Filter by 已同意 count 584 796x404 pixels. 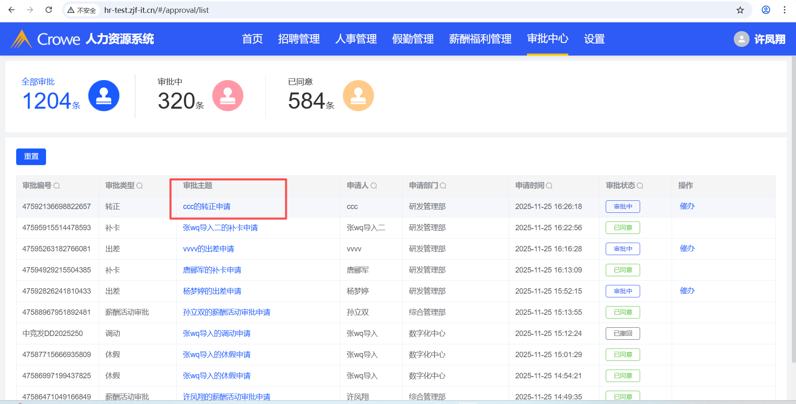[311, 101]
